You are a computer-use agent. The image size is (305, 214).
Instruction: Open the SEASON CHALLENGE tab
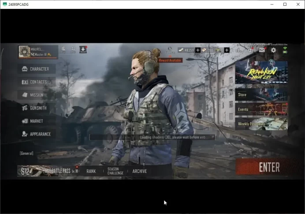coord(115,171)
